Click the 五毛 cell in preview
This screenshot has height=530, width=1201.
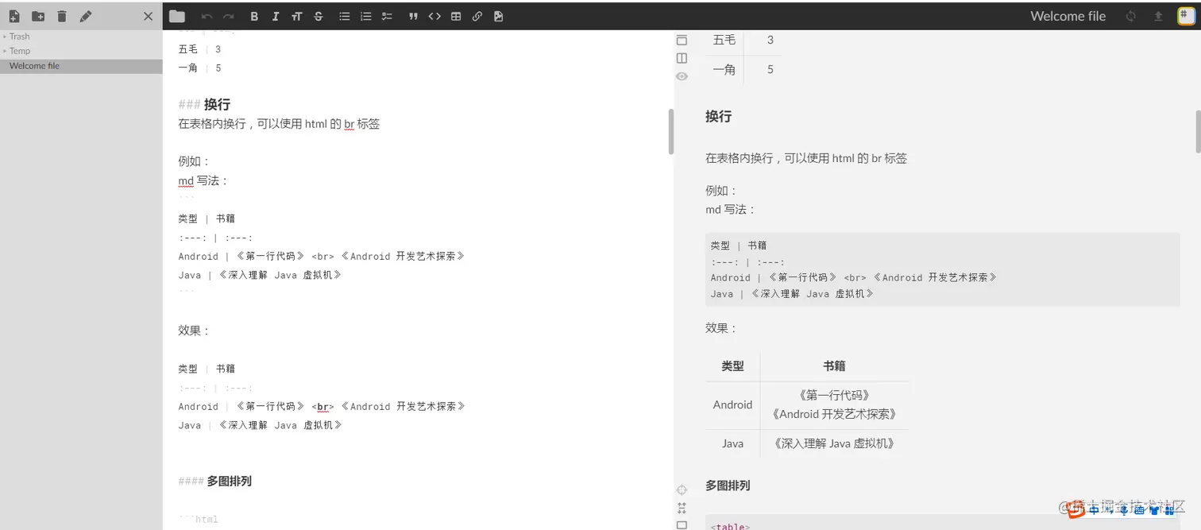click(724, 40)
